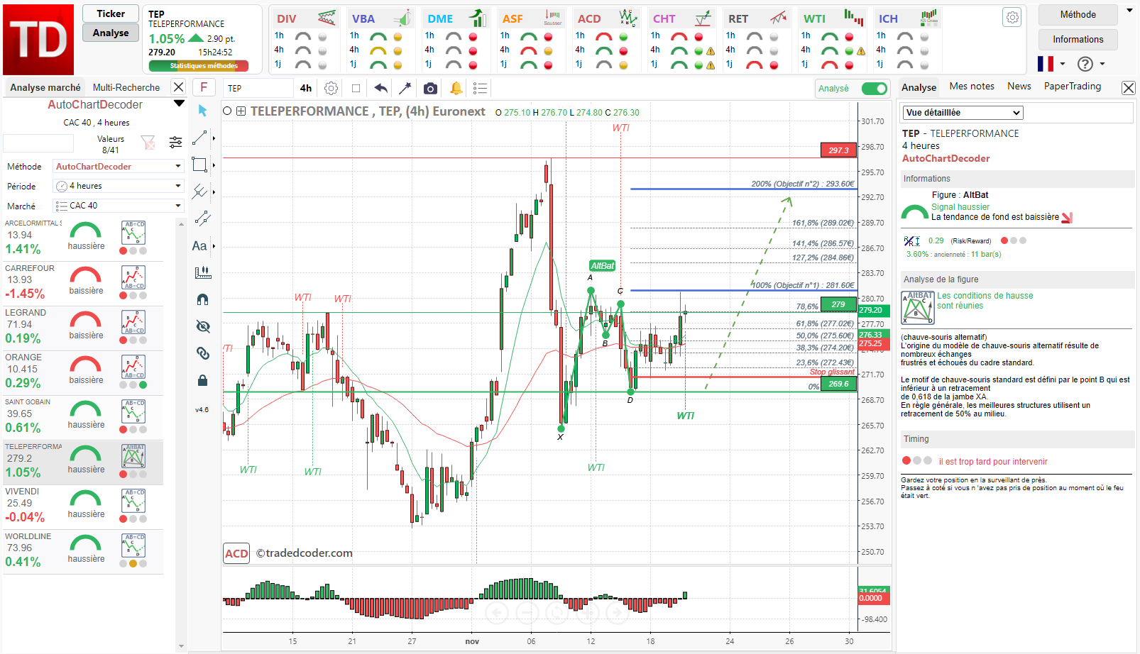
Task: Open the French flag language dropdown
Action: tap(1051, 64)
